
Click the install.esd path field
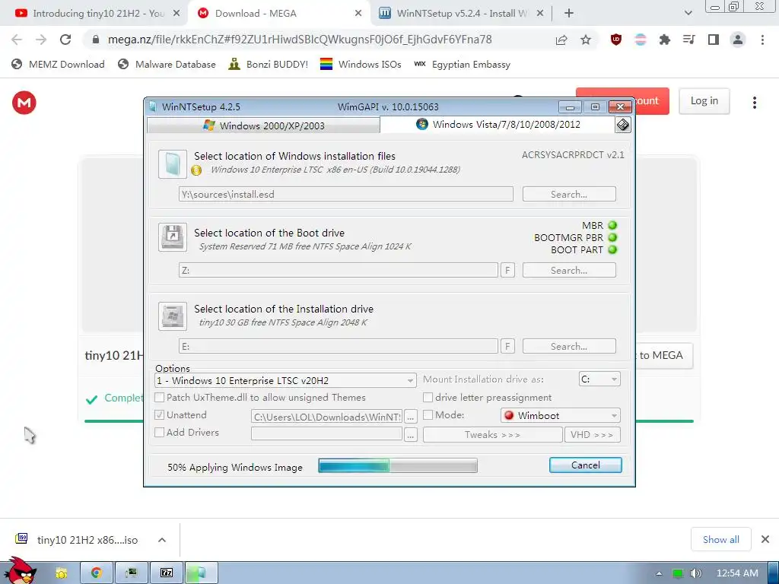click(346, 194)
